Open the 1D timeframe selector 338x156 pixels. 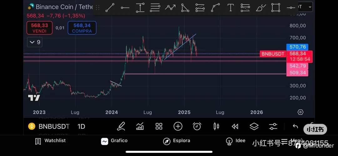pyautogui.click(x=81, y=127)
